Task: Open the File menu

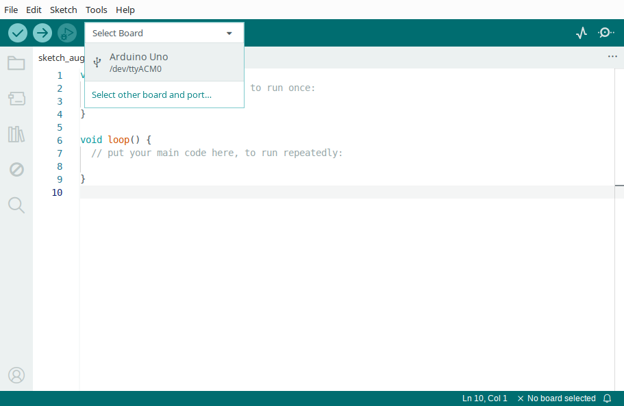Action: point(11,10)
